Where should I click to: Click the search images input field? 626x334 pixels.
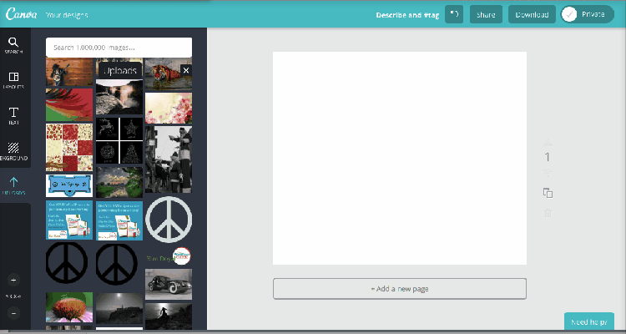pos(119,48)
